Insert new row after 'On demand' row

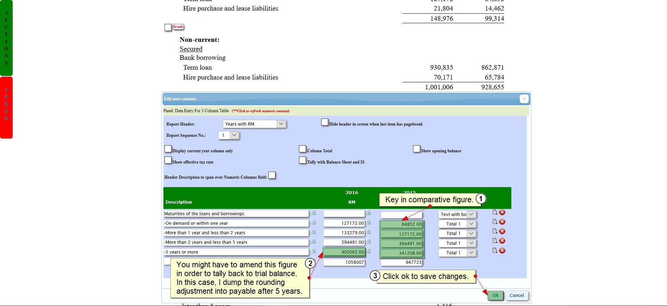coord(495,222)
